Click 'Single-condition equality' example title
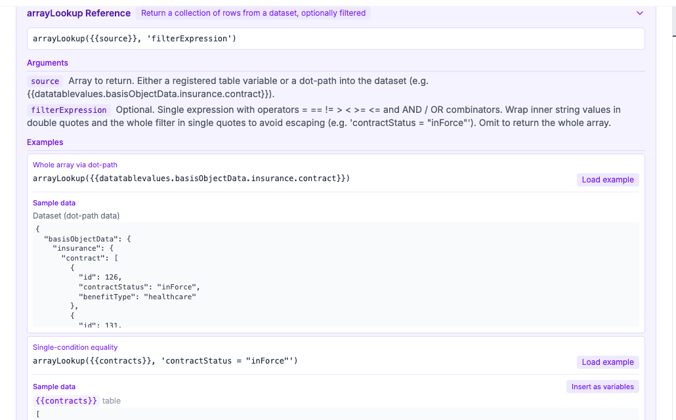 pos(75,347)
